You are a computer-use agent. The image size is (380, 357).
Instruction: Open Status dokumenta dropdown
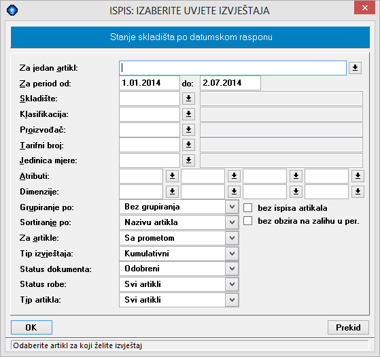pyautogui.click(x=232, y=269)
